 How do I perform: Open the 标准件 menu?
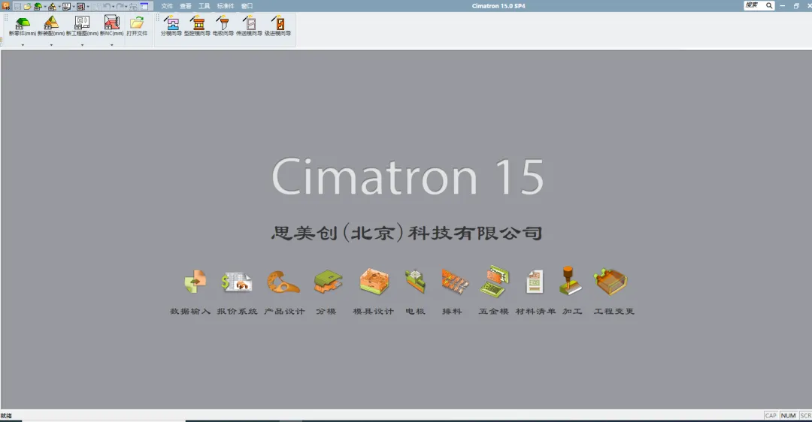226,6
